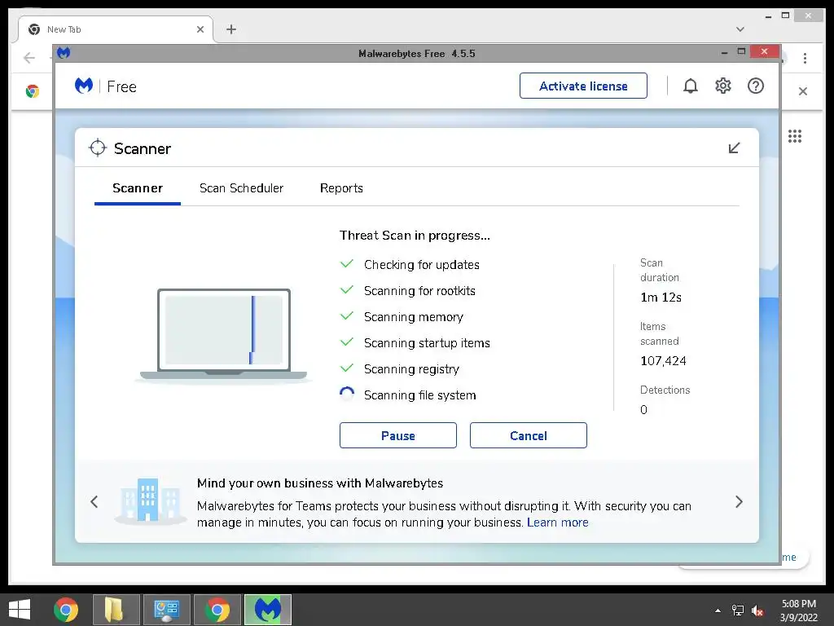Close the New Tab in Chrome
The width and height of the screenshot is (834, 626).
200,29
